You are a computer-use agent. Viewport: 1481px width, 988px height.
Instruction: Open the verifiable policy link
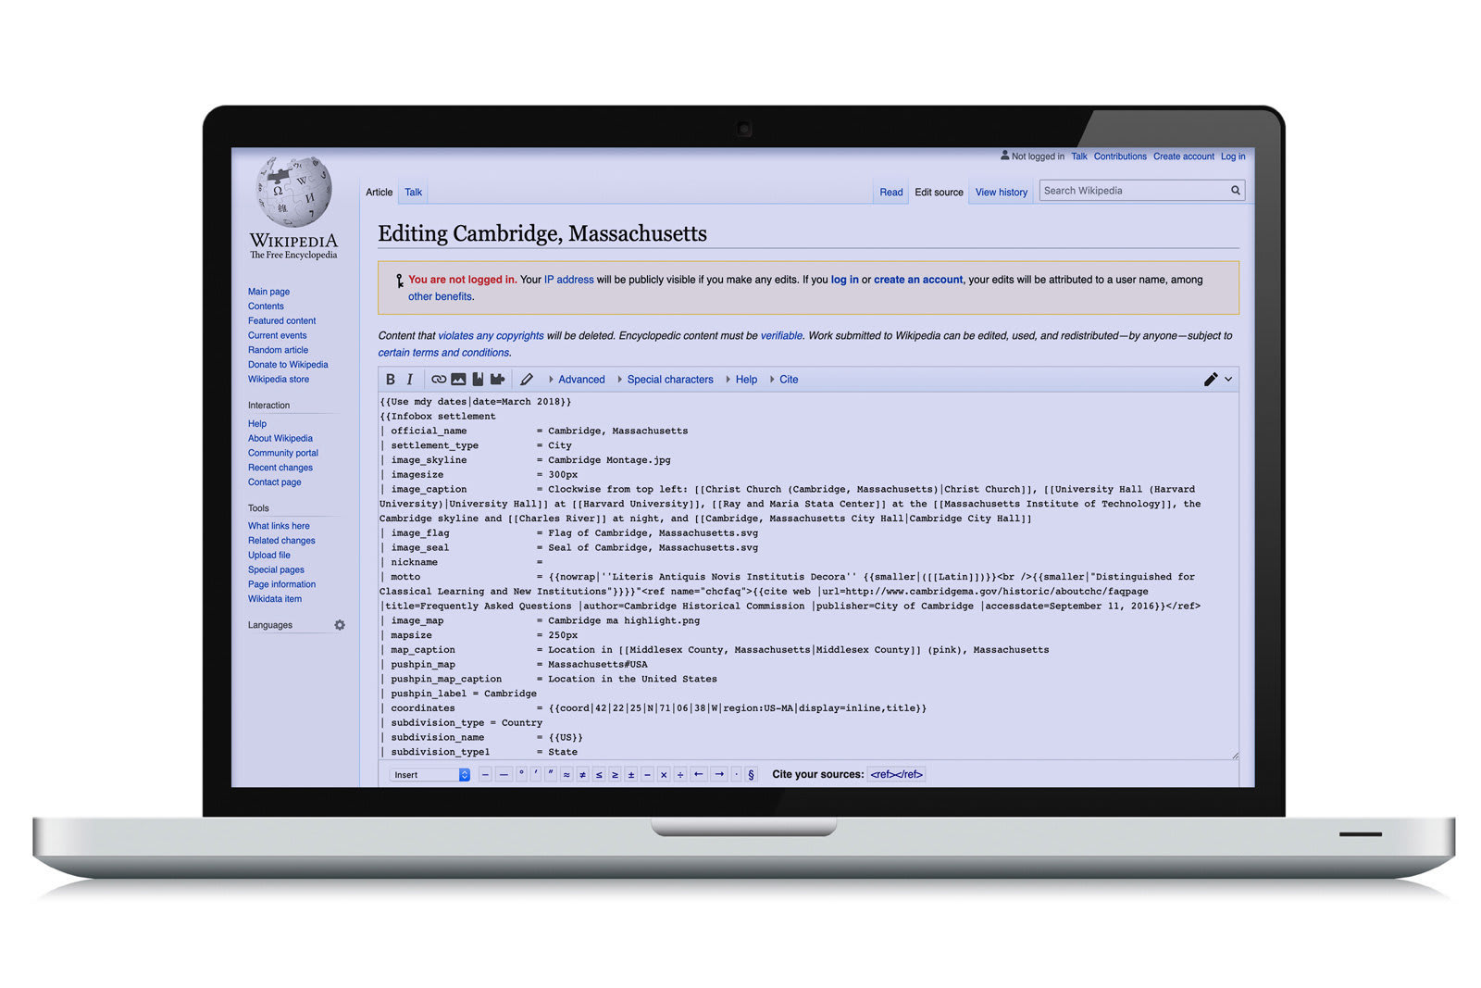pyautogui.click(x=781, y=336)
